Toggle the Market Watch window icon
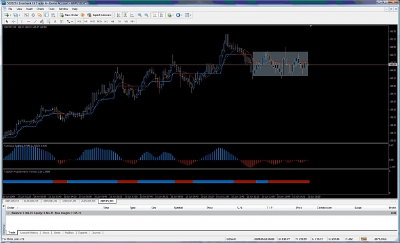This screenshot has width=400, height=243. coord(26,15)
